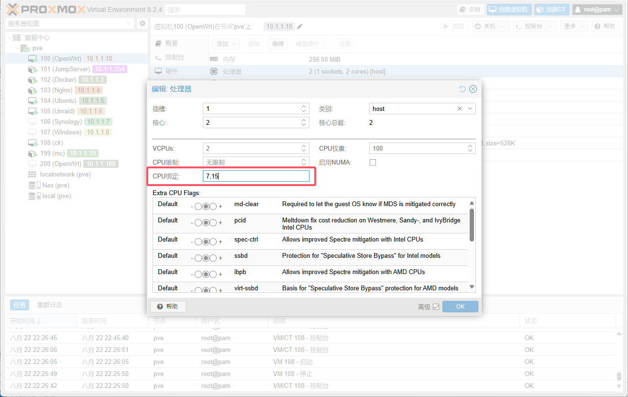
Task: Toggle the 启用NUMA checkbox
Action: point(373,162)
